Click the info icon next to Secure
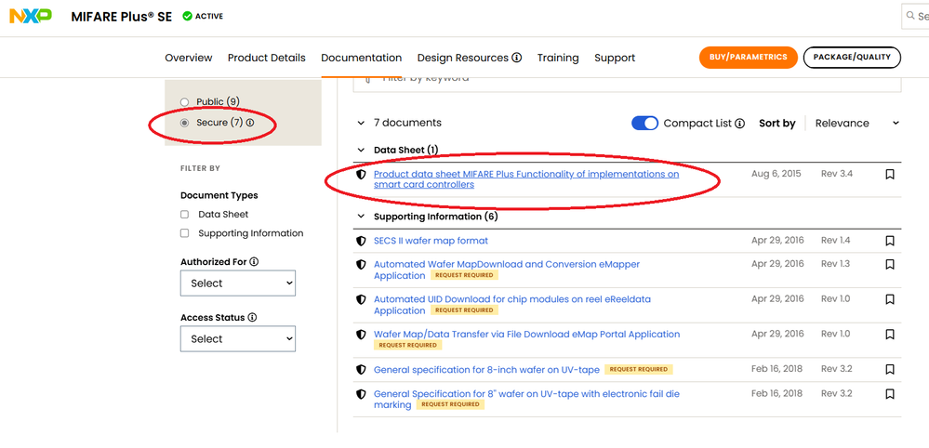Image resolution: width=929 pixels, height=448 pixels. pos(250,123)
